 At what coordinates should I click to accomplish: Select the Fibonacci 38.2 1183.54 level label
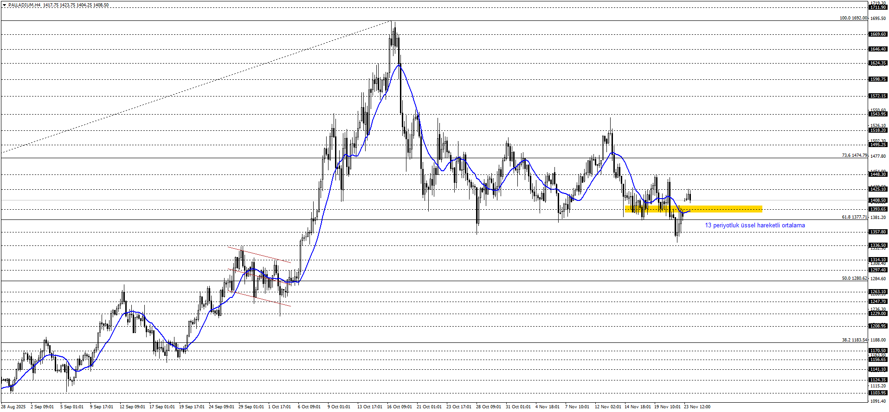tap(854, 340)
